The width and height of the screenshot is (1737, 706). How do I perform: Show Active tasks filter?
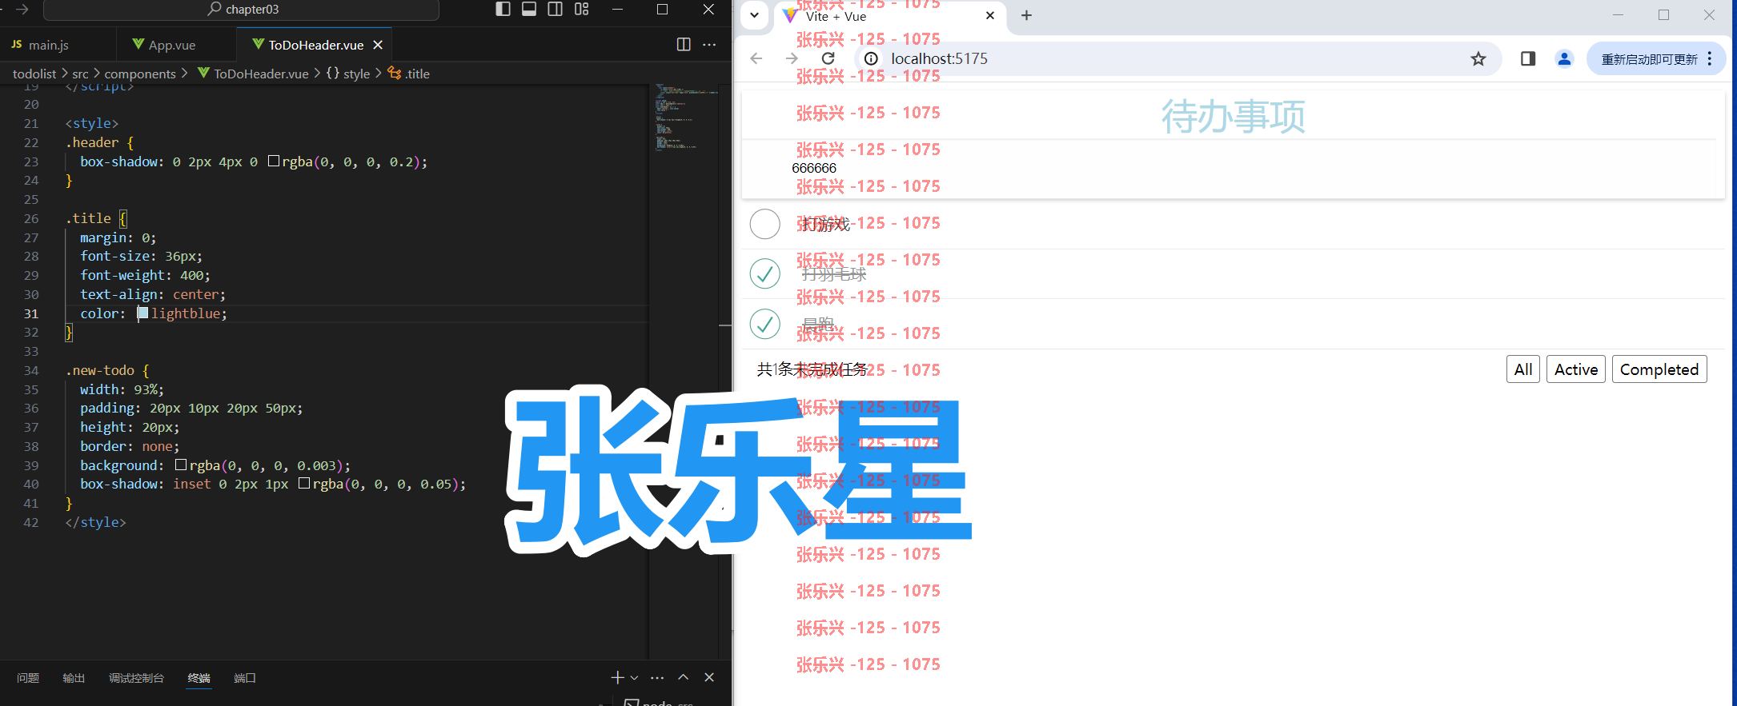1576,369
